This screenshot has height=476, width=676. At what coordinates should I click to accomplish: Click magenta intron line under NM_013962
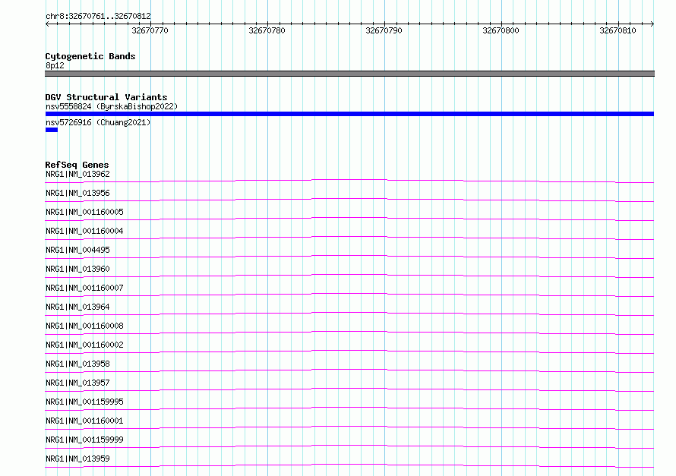[349, 180]
